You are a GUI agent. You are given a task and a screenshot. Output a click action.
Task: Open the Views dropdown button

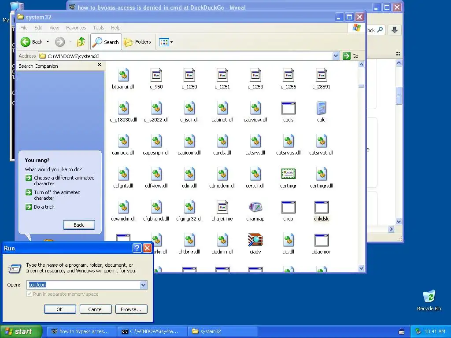(166, 42)
